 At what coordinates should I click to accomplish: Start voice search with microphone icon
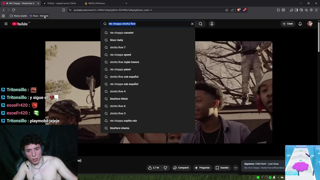click(212, 24)
